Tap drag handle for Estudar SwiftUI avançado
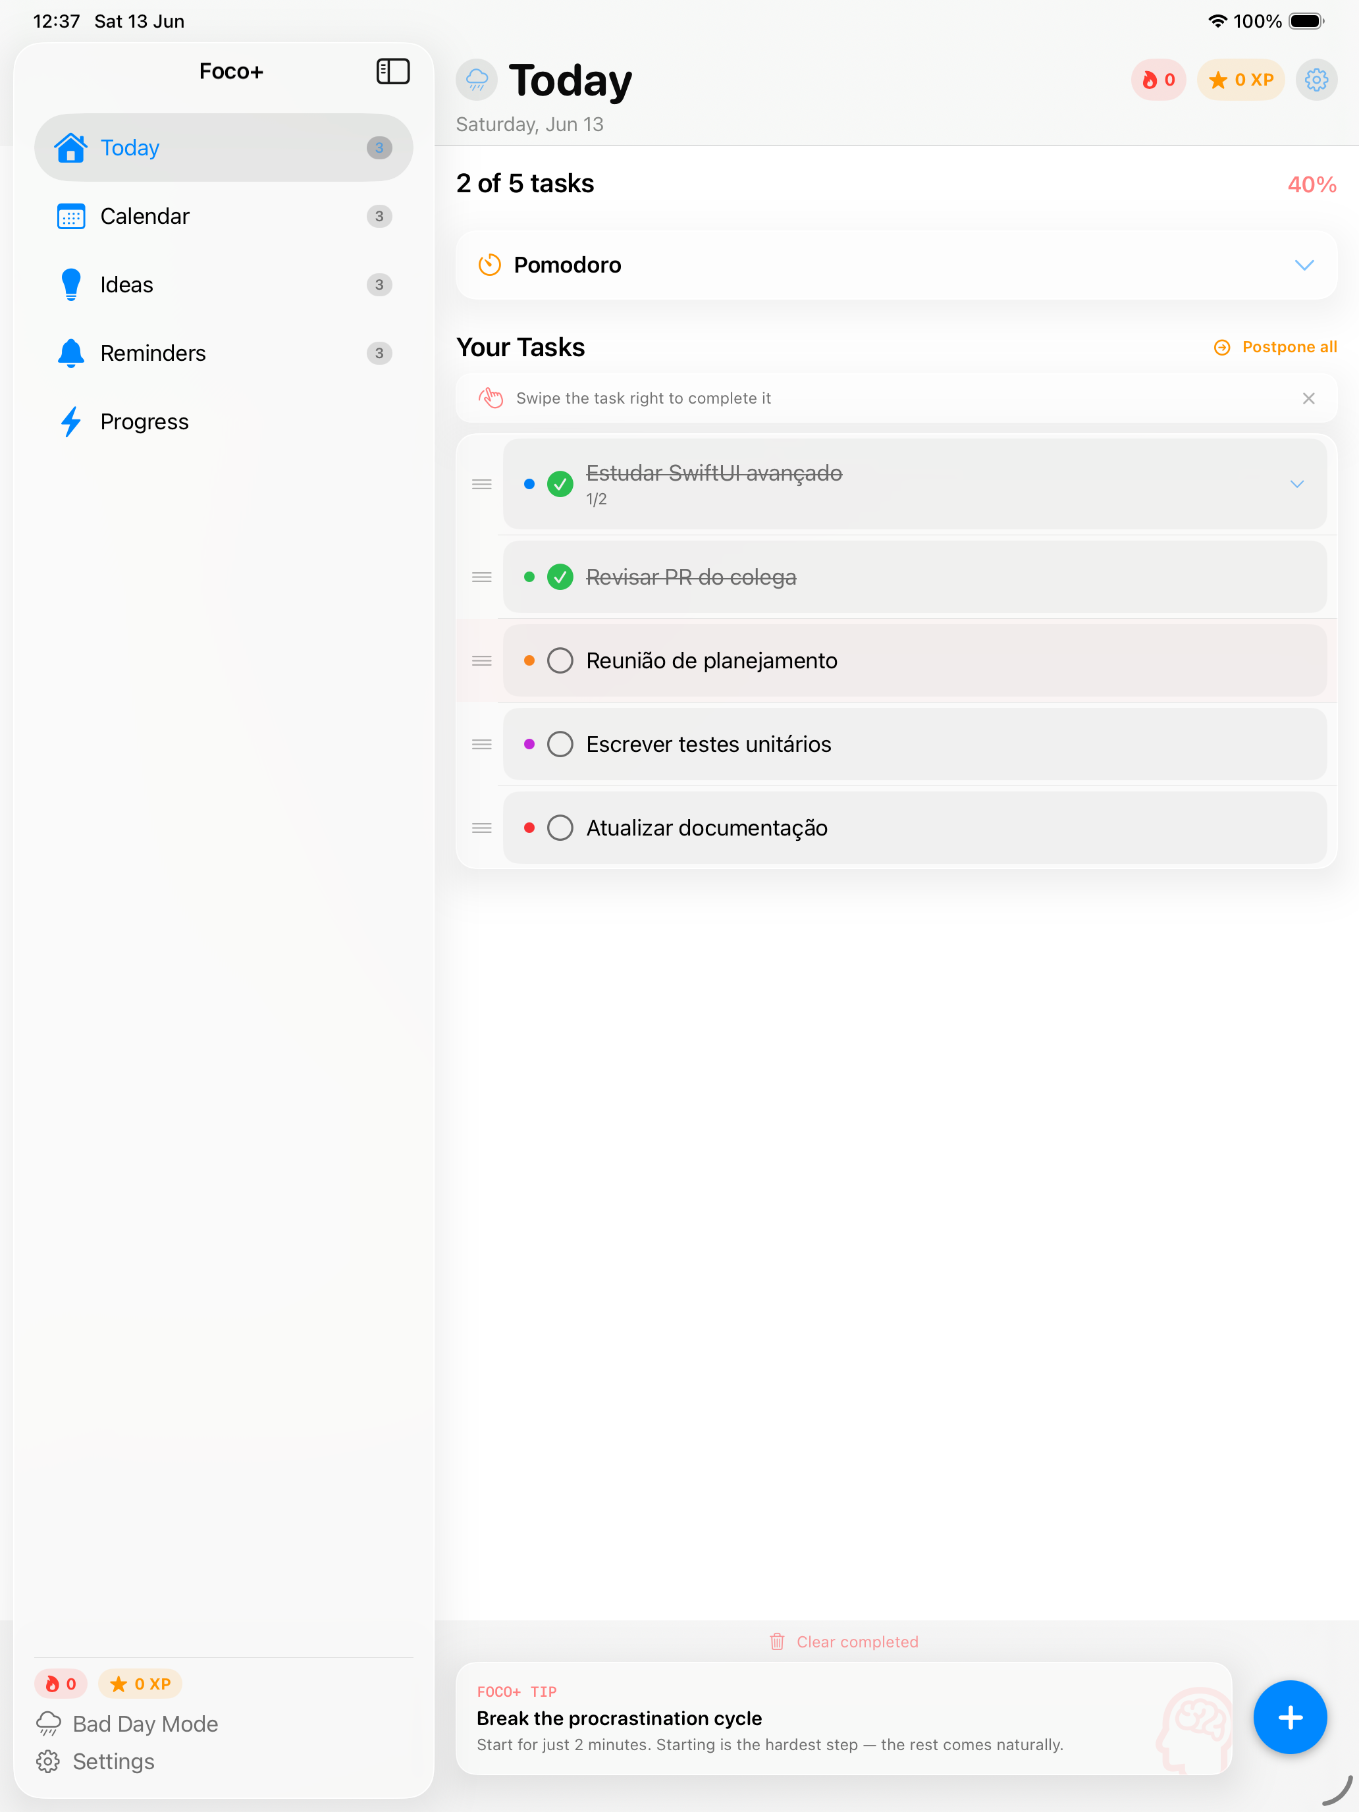Viewport: 1359px width, 1812px height. pos(482,484)
